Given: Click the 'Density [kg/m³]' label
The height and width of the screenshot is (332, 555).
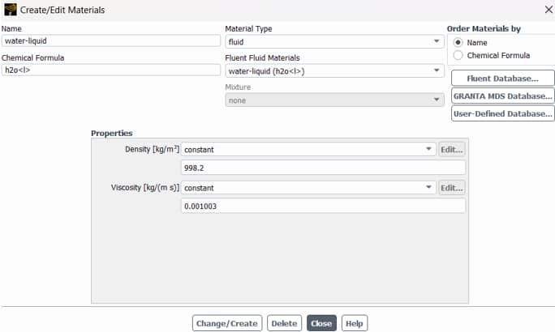Looking at the screenshot, I should [153, 149].
